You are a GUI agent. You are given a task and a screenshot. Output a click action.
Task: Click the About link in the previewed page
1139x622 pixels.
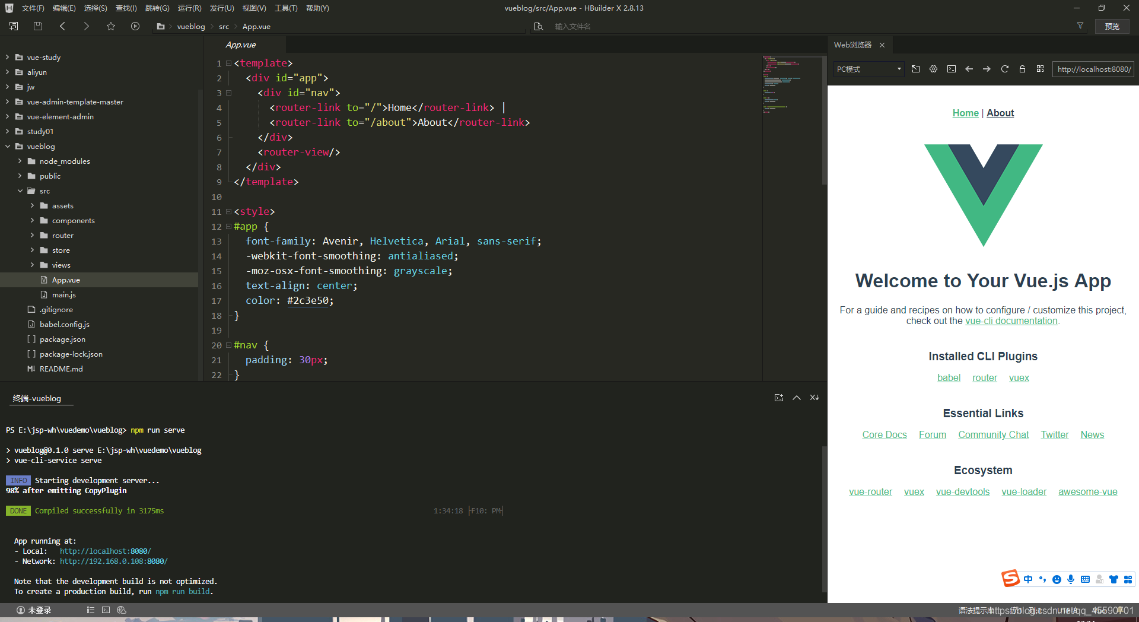(x=1000, y=113)
